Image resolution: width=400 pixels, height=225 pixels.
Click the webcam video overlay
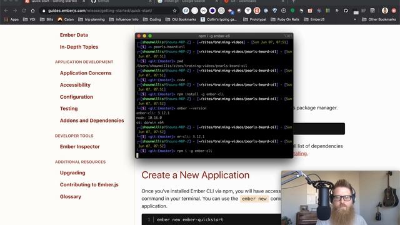tap(341, 197)
